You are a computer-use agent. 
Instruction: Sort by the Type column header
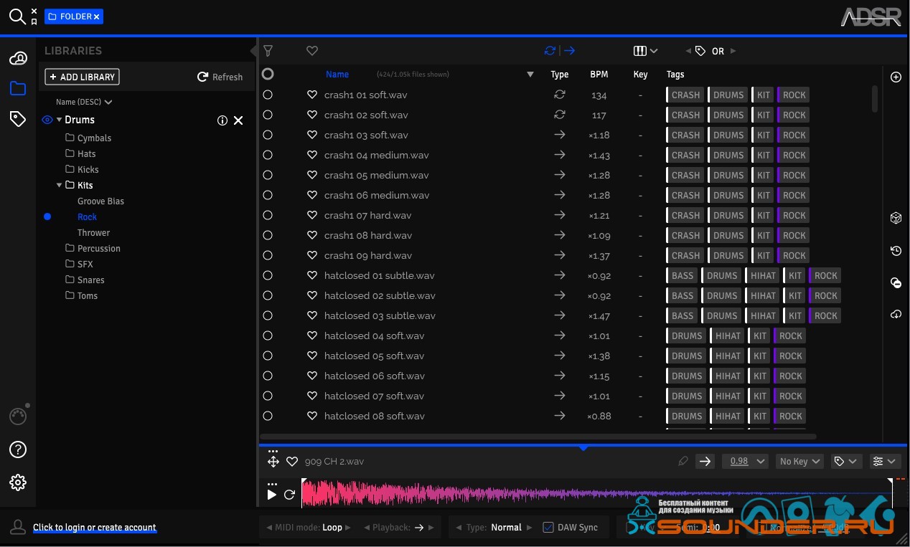[560, 75]
